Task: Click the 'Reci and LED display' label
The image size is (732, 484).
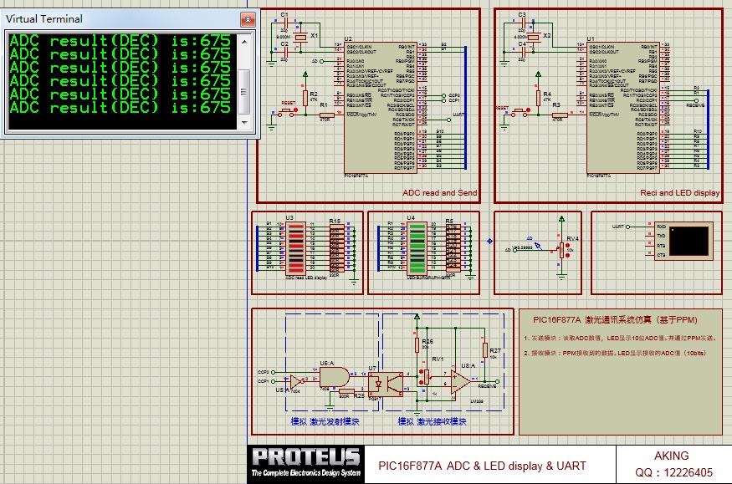Action: [679, 193]
